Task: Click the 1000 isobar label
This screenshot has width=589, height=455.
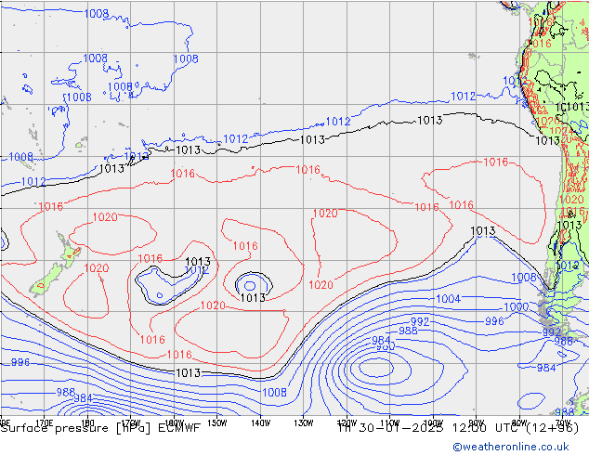Action: click(517, 306)
